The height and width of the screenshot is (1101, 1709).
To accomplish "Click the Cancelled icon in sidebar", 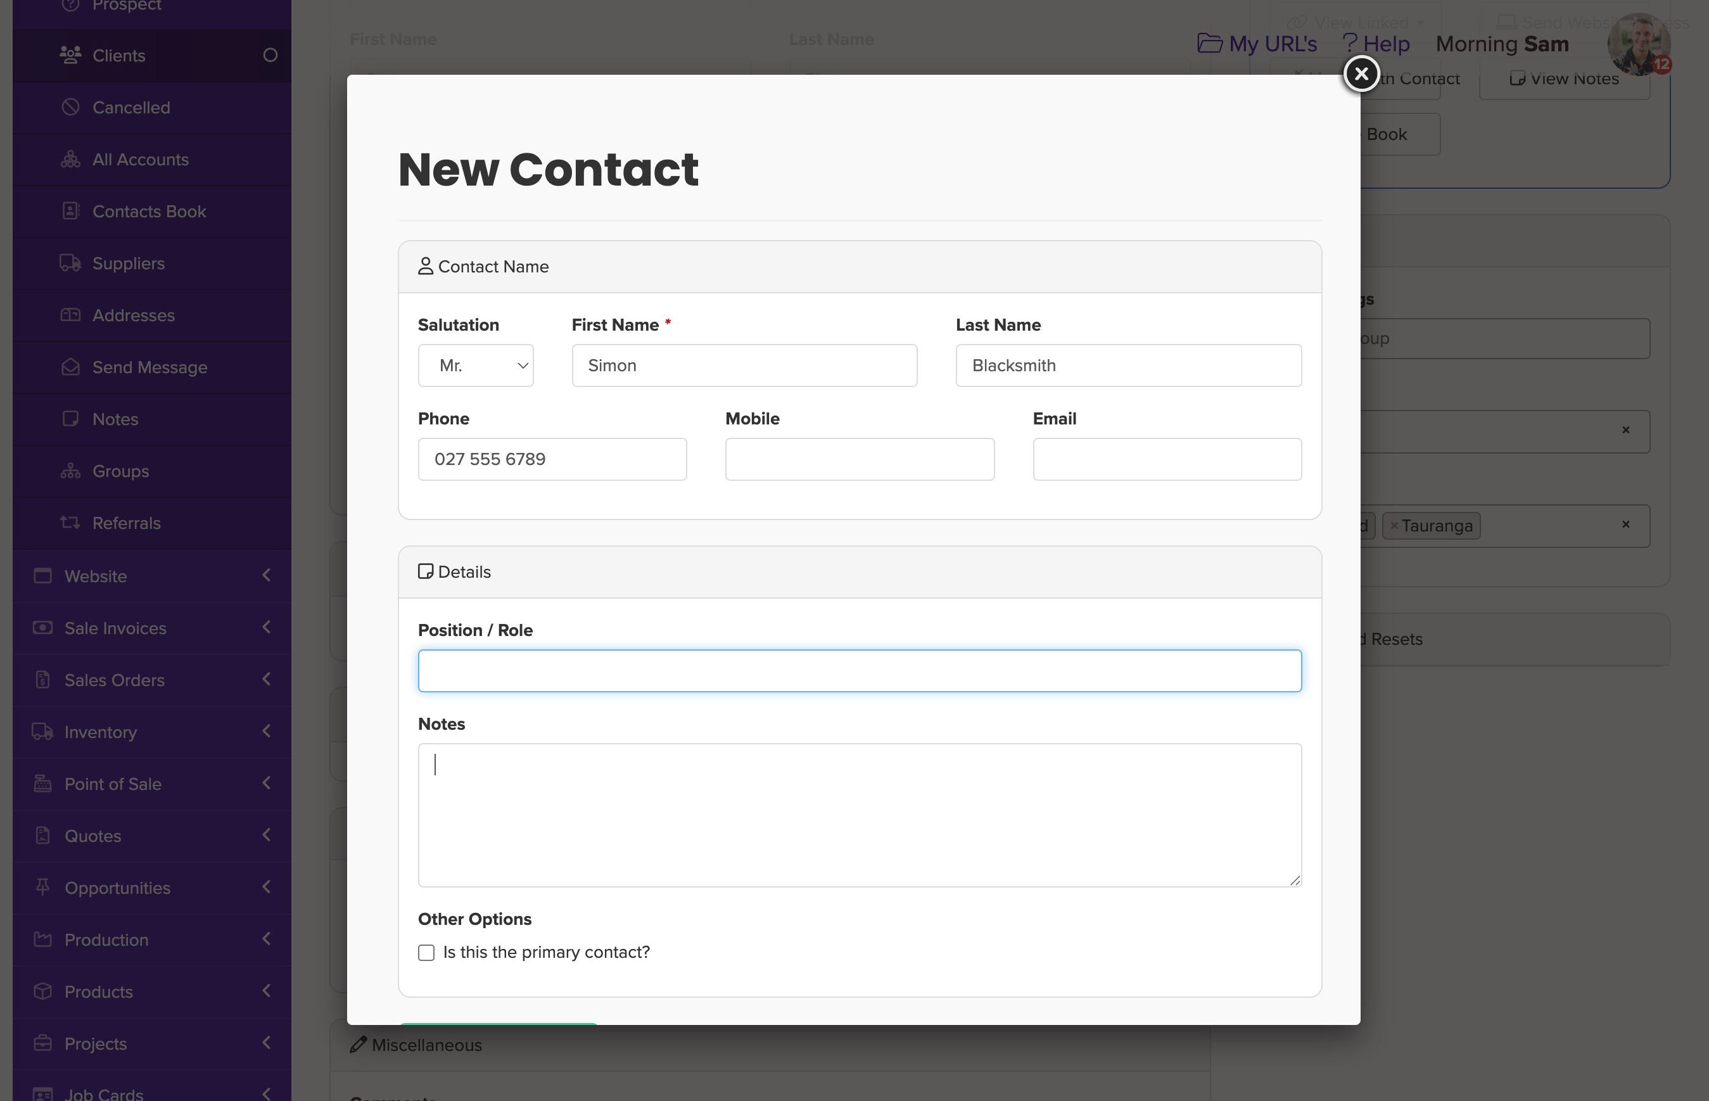I will click(70, 107).
